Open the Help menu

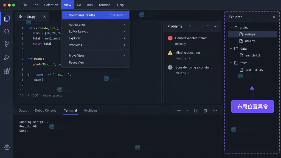(120, 5)
